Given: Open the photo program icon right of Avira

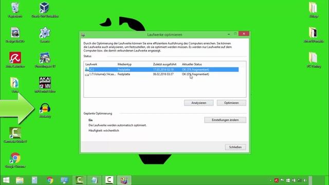Looking at the screenshot, I should click(45, 60).
